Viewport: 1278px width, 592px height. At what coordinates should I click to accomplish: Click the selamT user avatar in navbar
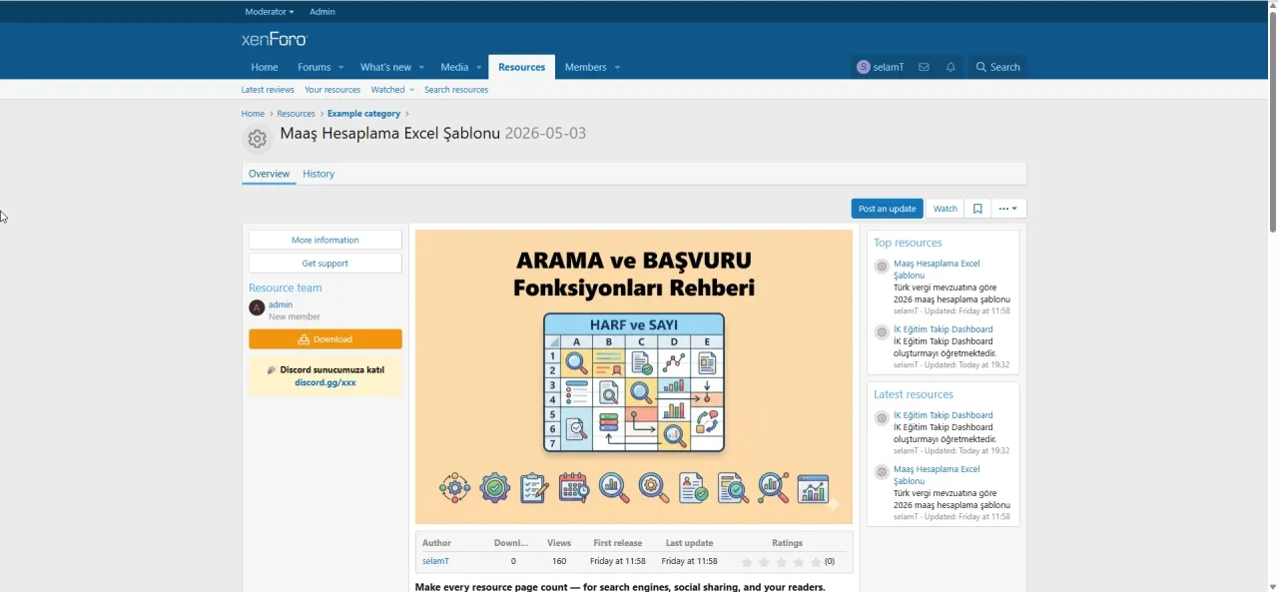coord(864,67)
